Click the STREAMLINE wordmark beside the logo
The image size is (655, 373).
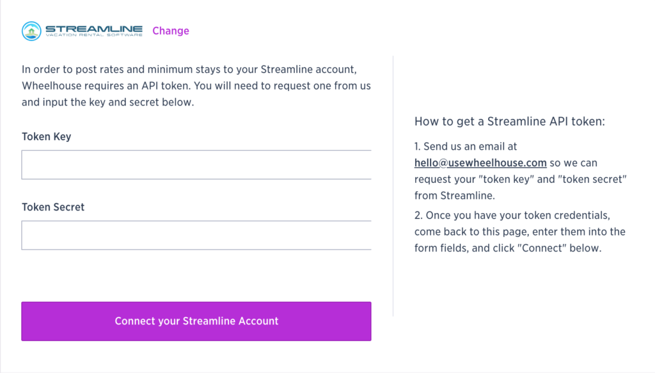click(94, 29)
